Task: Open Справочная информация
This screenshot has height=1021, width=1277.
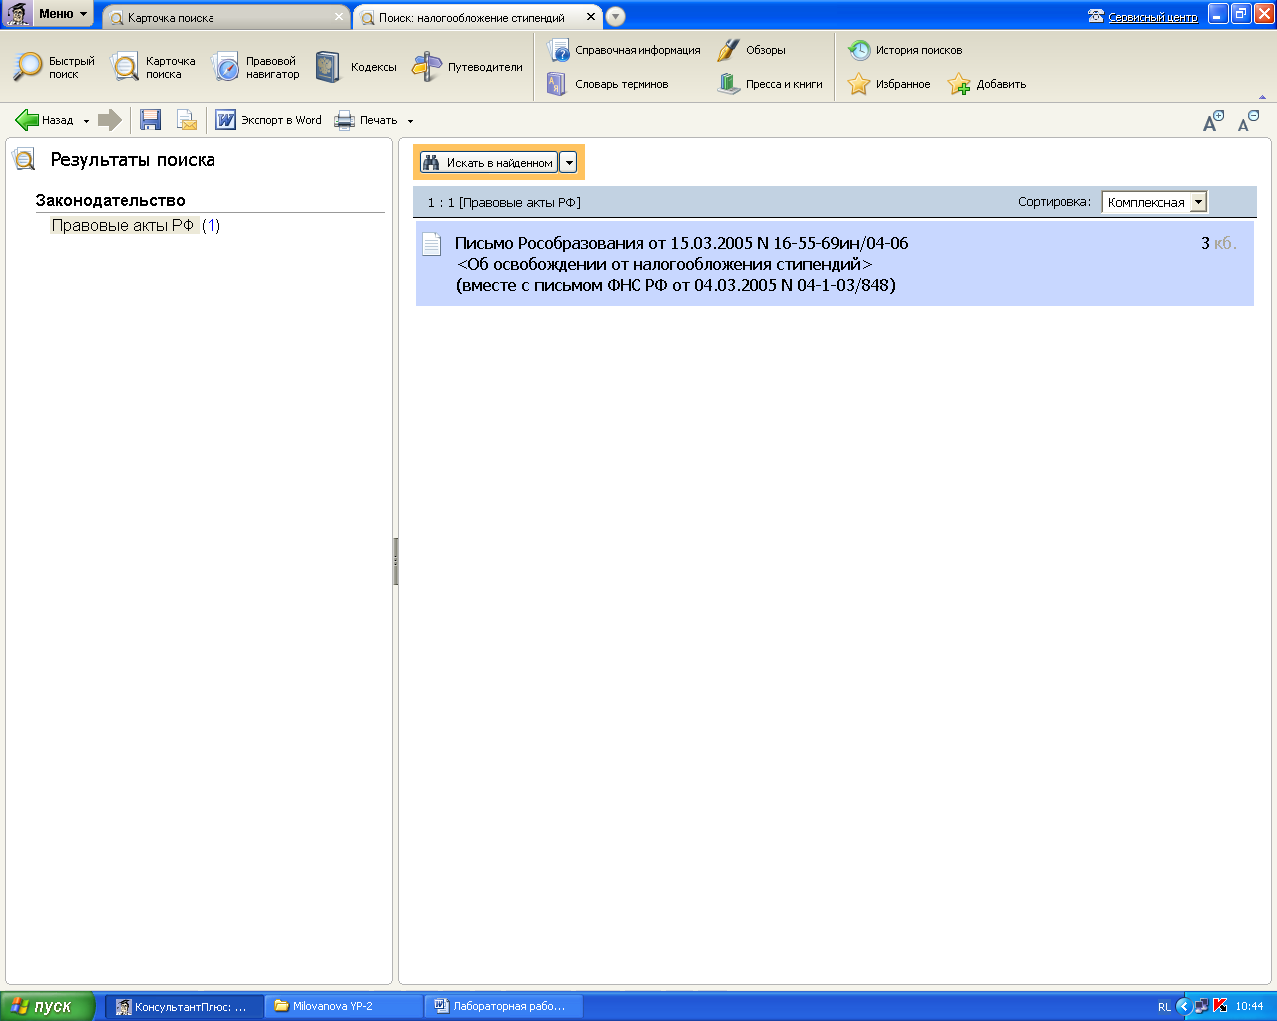Action: 625,50
